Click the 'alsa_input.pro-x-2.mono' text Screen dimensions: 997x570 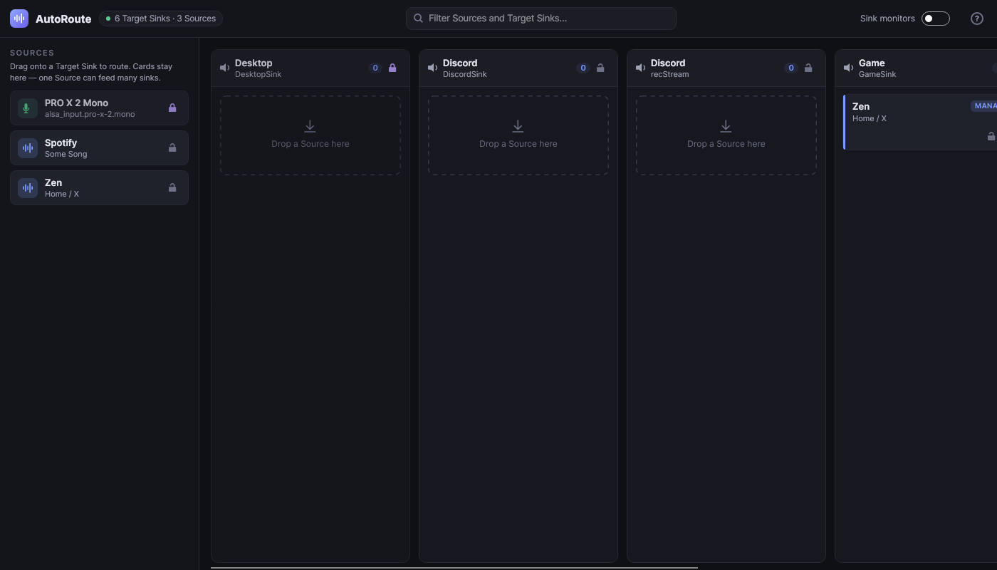90,114
